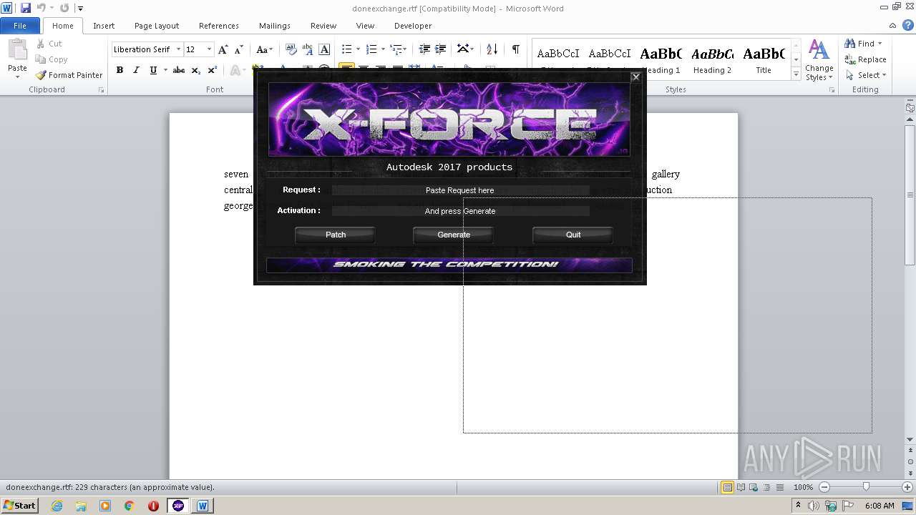
Task: Toggle Underline formatting
Action: [x=152, y=70]
